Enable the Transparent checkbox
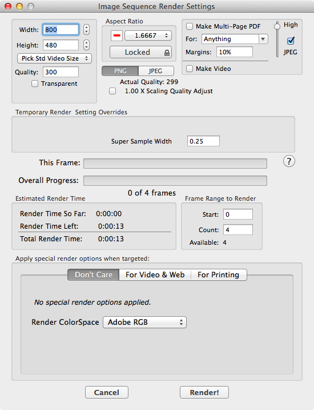 coord(35,83)
